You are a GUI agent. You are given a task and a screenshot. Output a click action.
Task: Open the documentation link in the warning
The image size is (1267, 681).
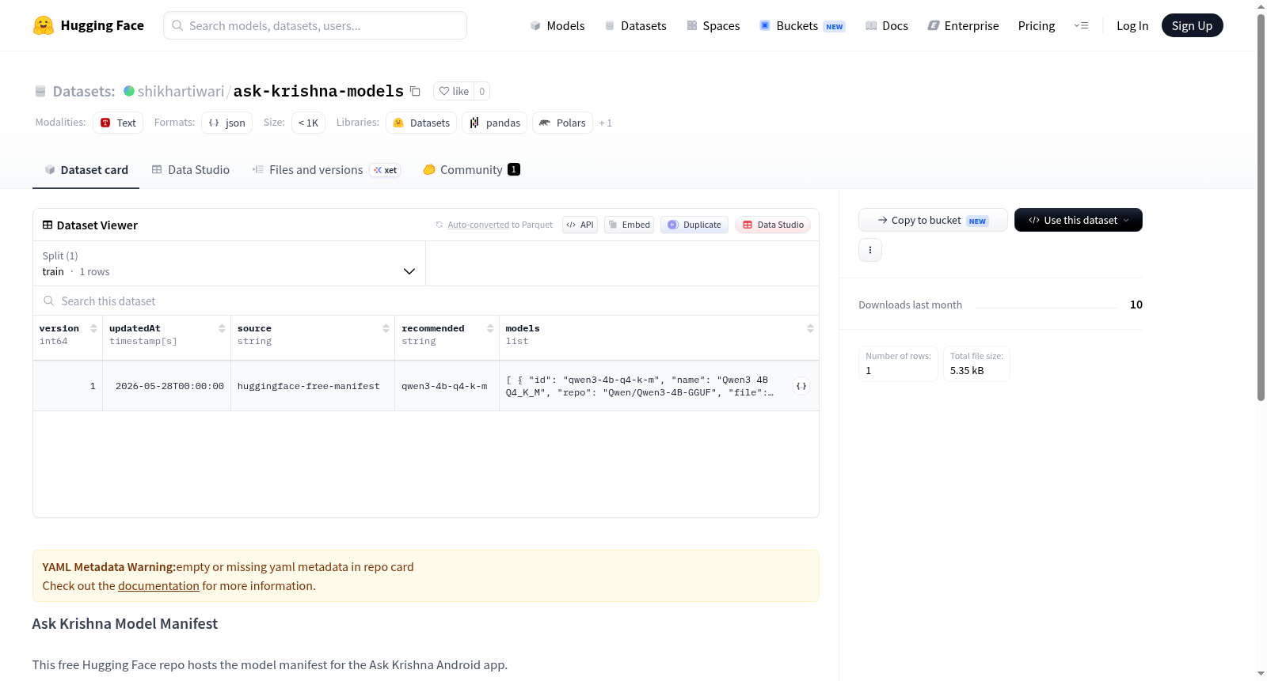(158, 586)
